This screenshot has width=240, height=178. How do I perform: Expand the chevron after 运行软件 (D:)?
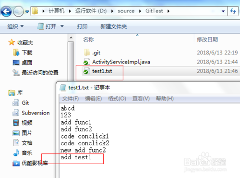[112, 11]
